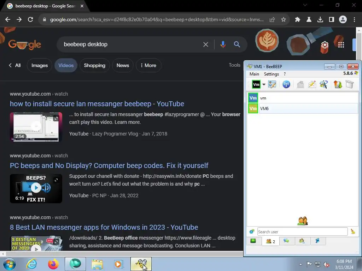
Task: Switch to the green home tab in BeeBEEP
Action: point(253,241)
